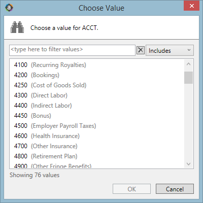Select 4800 Retirement Plan value

pyautogui.click(x=97, y=156)
